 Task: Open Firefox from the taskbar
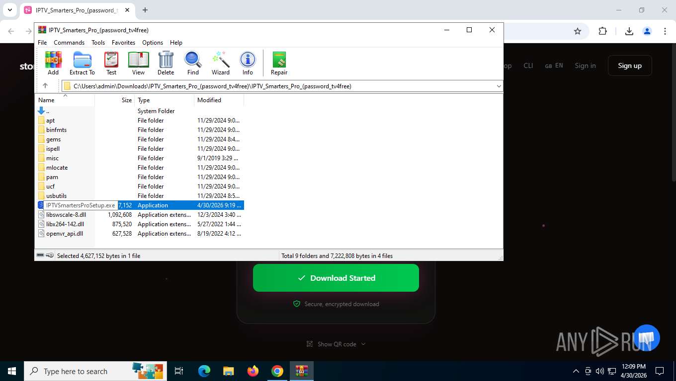pyautogui.click(x=253, y=371)
